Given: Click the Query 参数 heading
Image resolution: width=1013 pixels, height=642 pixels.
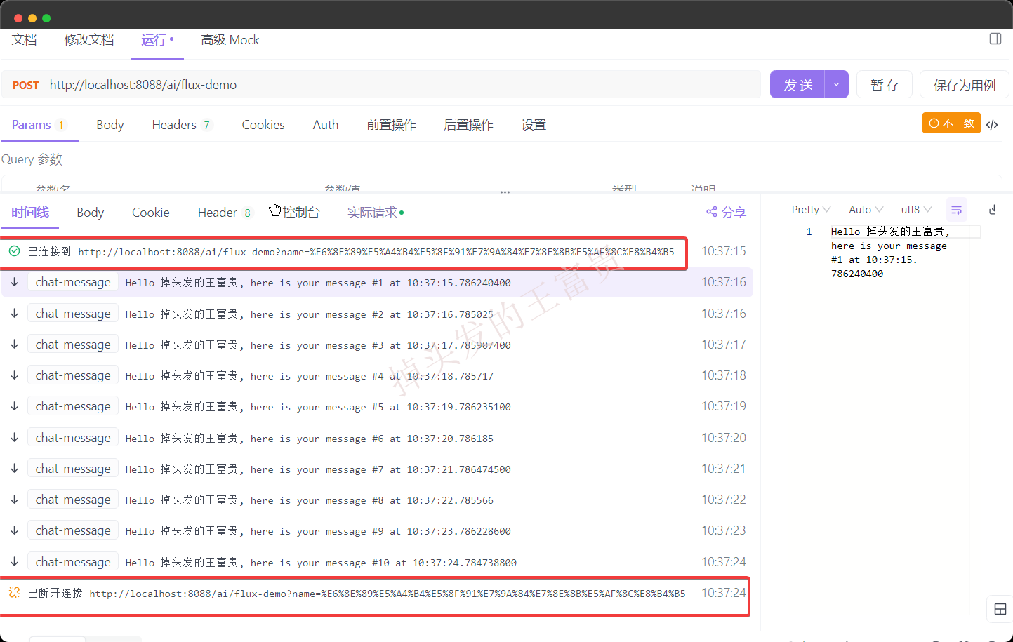Looking at the screenshot, I should pyautogui.click(x=32, y=159).
